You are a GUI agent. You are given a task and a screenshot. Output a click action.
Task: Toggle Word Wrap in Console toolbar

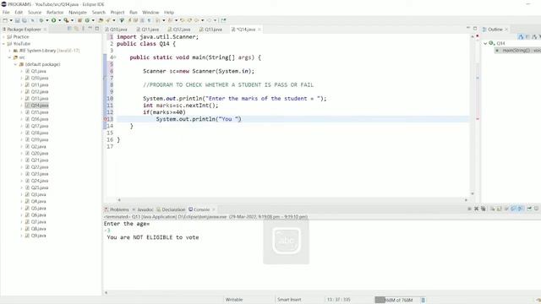(506, 209)
